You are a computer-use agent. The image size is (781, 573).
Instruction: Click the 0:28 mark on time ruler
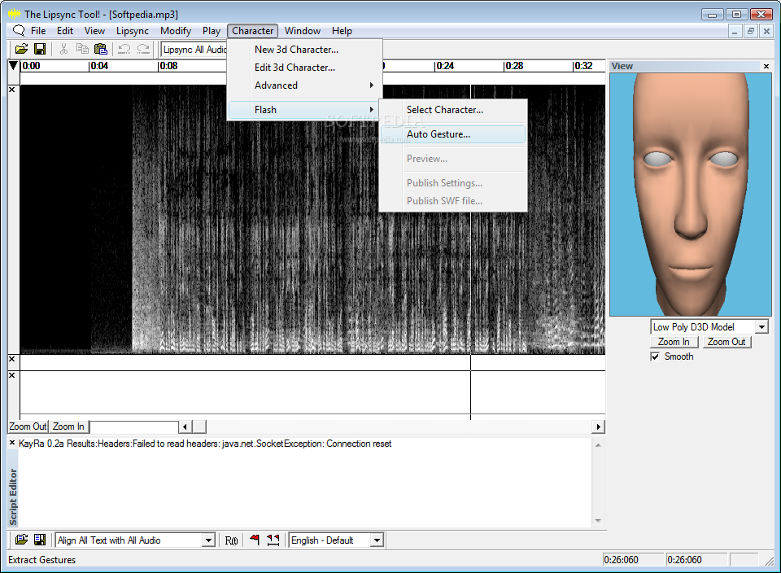pyautogui.click(x=513, y=66)
